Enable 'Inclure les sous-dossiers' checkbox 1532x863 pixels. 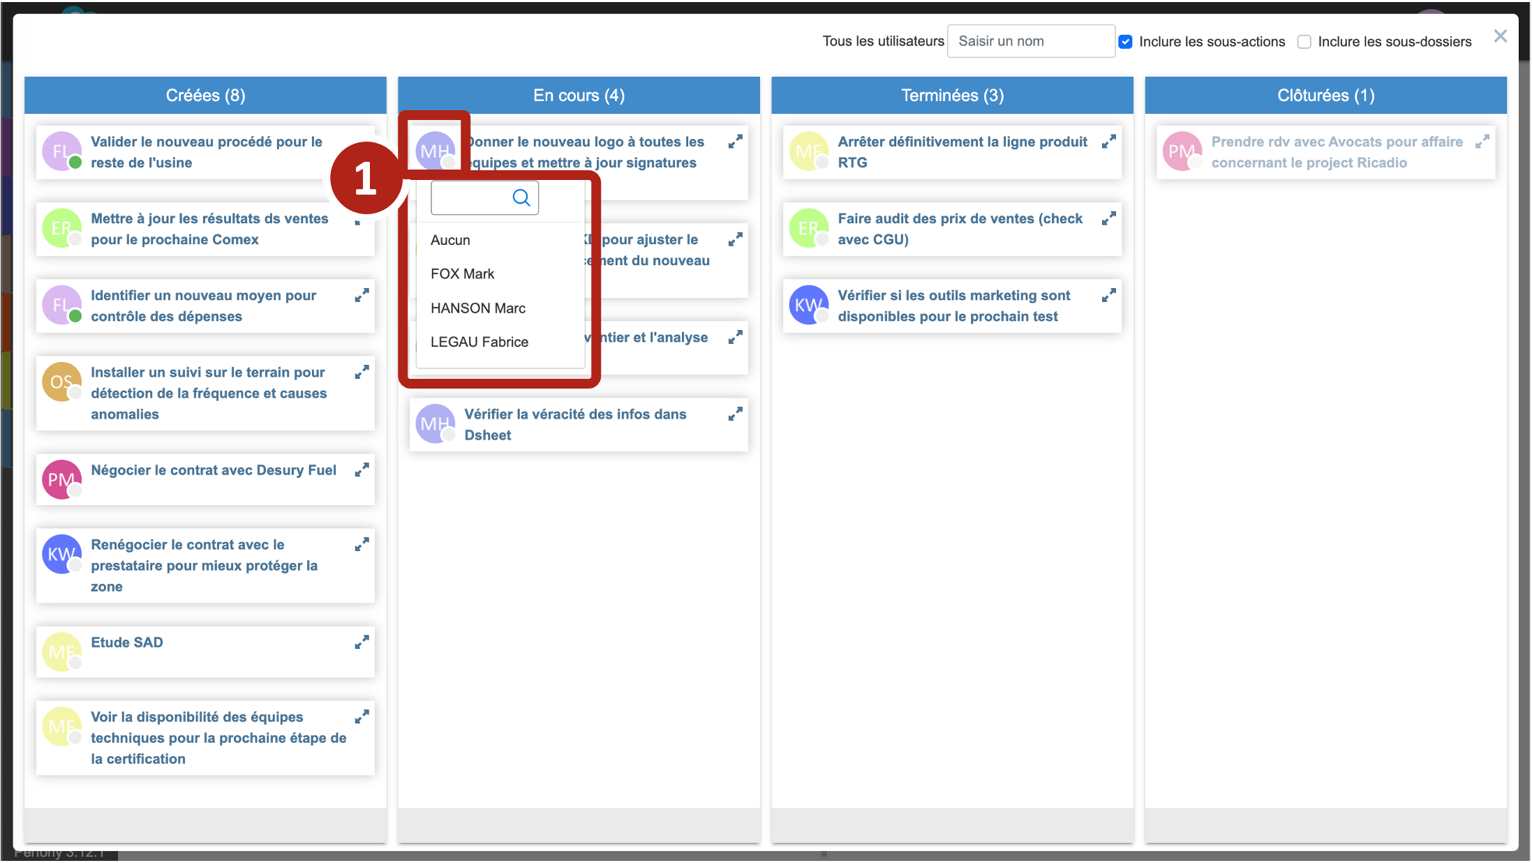pyautogui.click(x=1304, y=42)
